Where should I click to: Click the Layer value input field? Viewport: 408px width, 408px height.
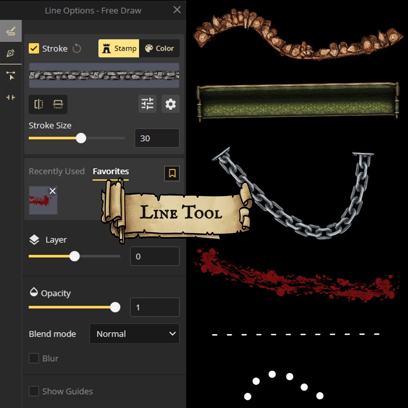tap(155, 256)
